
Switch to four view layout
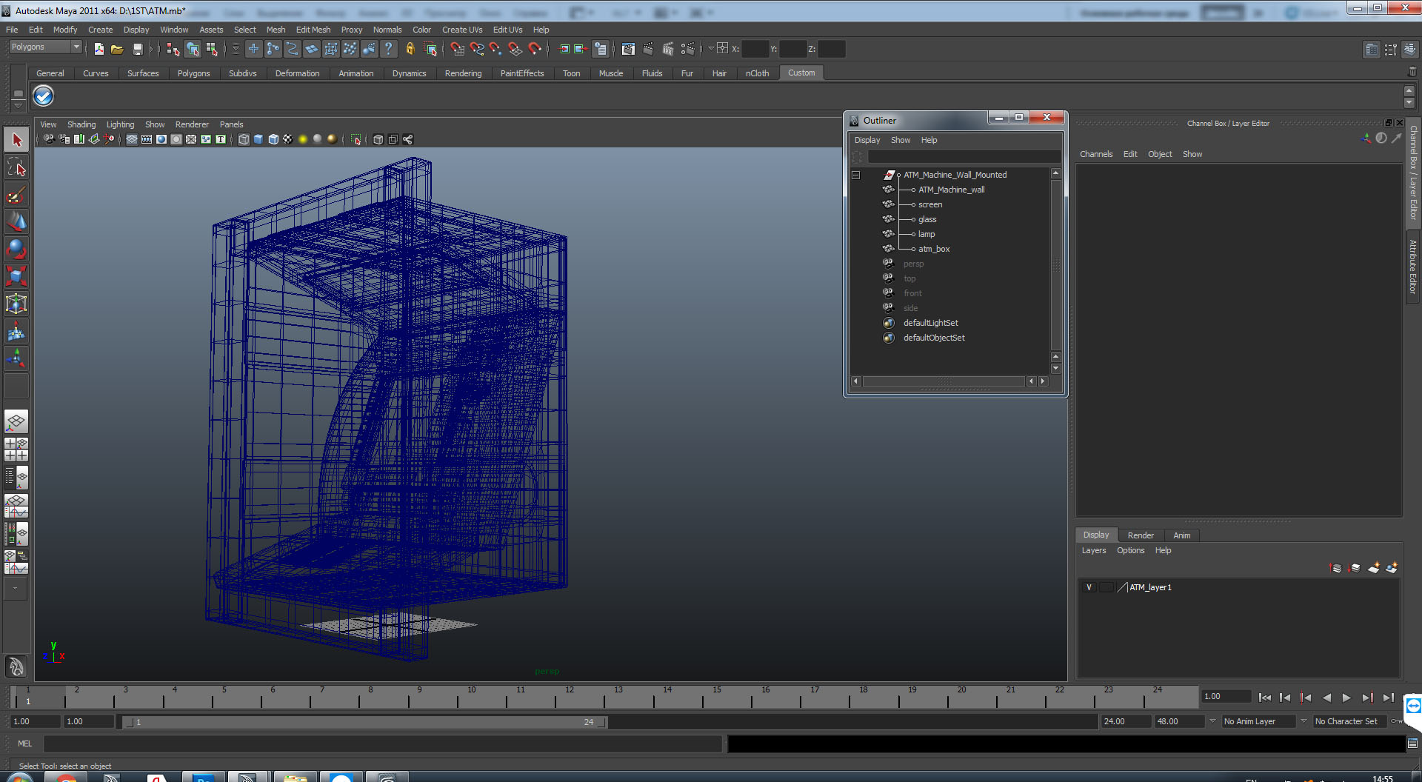pyautogui.click(x=16, y=450)
